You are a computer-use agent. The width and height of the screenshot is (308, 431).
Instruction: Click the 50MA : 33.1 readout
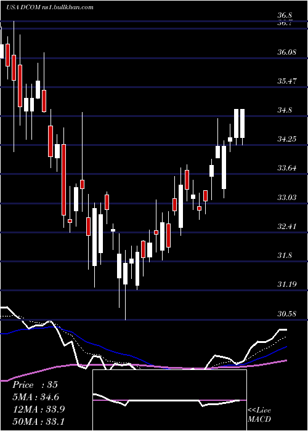(x=38, y=421)
